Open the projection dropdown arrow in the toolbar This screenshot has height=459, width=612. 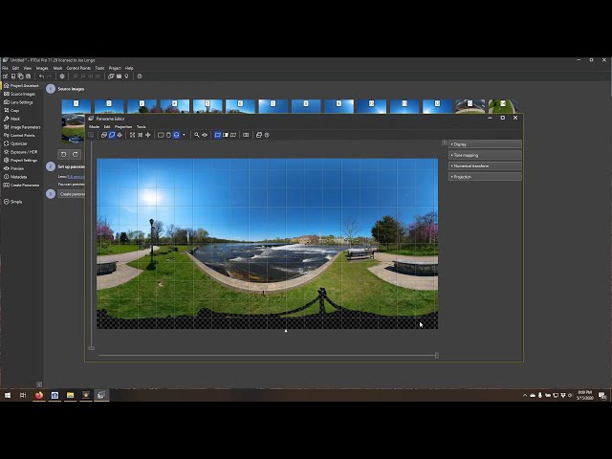tap(184, 135)
